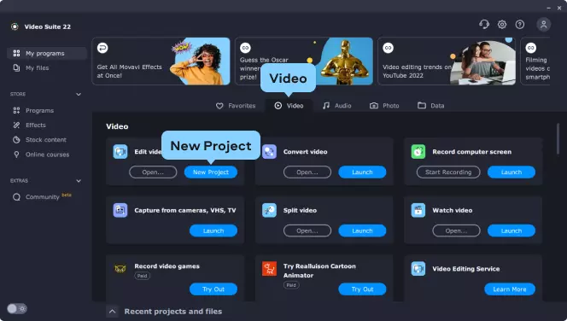Toggle the light/dark theme switch
Image resolution: width=567 pixels, height=321 pixels.
(16, 308)
